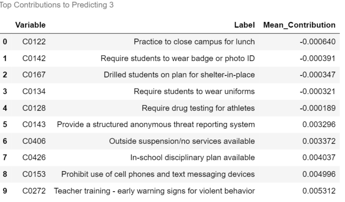345x202 pixels.
Task: Click the value -0.000640
Action: pyautogui.click(x=318, y=42)
